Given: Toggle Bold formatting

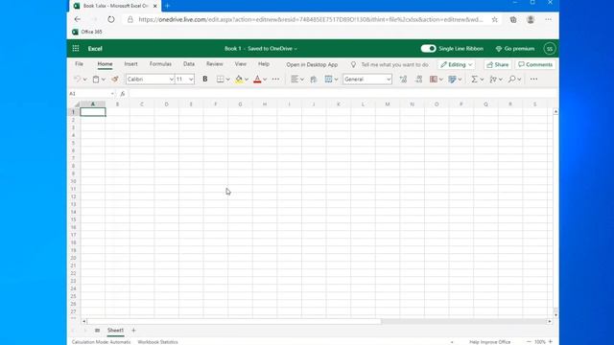Looking at the screenshot, I should tap(204, 79).
